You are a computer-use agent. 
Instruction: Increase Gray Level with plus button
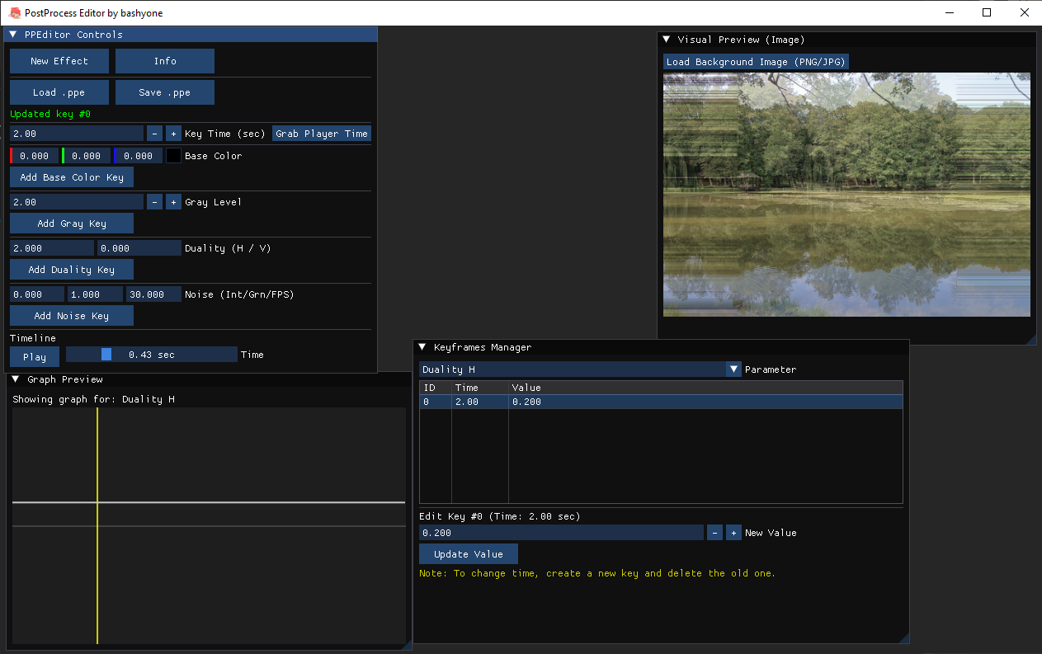173,202
